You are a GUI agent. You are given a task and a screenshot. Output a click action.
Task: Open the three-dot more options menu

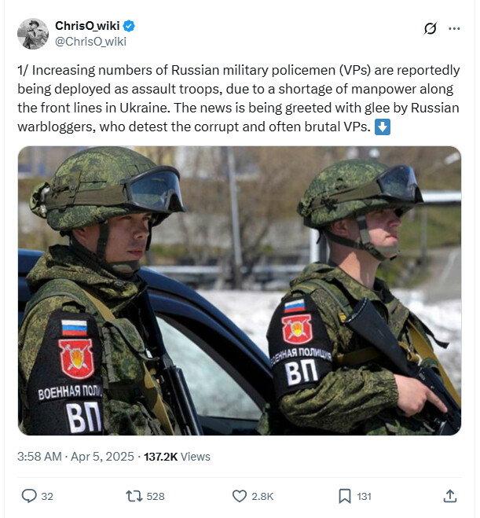[454, 29]
